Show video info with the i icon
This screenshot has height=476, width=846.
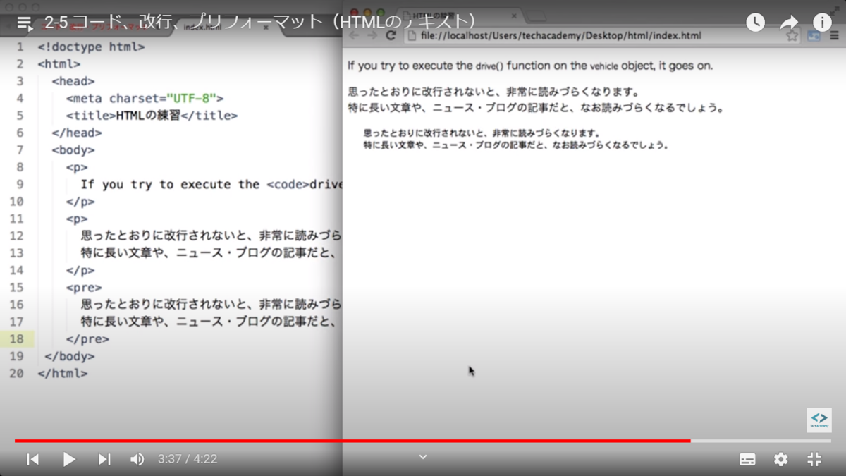tap(822, 23)
